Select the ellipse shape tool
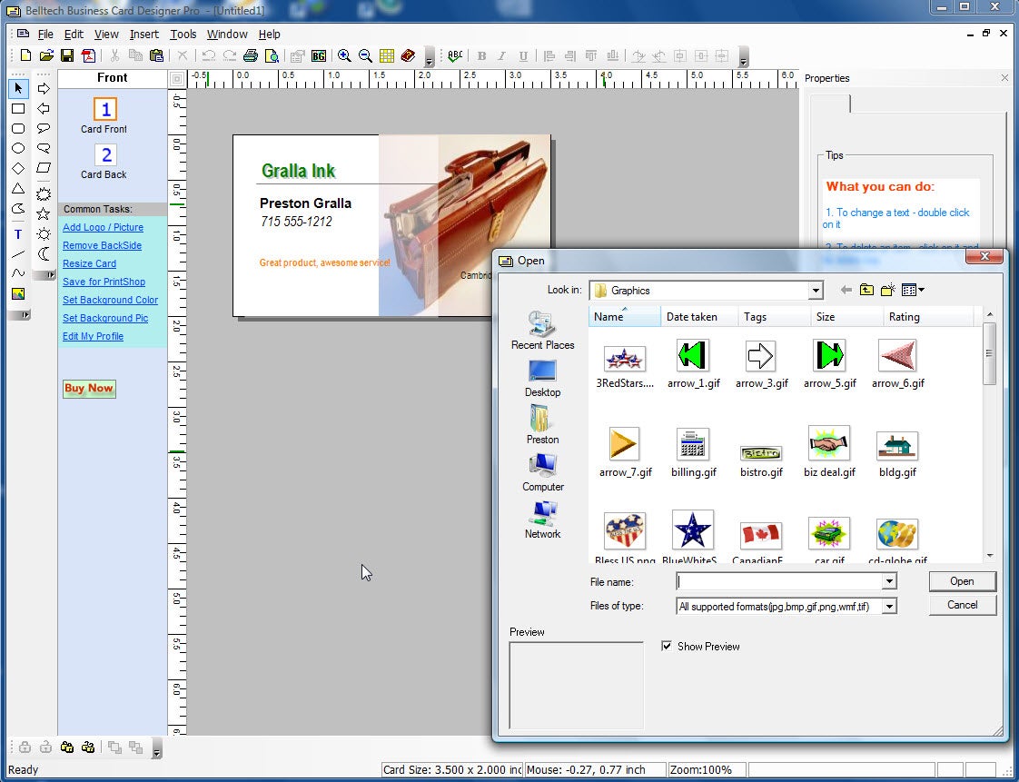This screenshot has height=782, width=1019. (18, 148)
